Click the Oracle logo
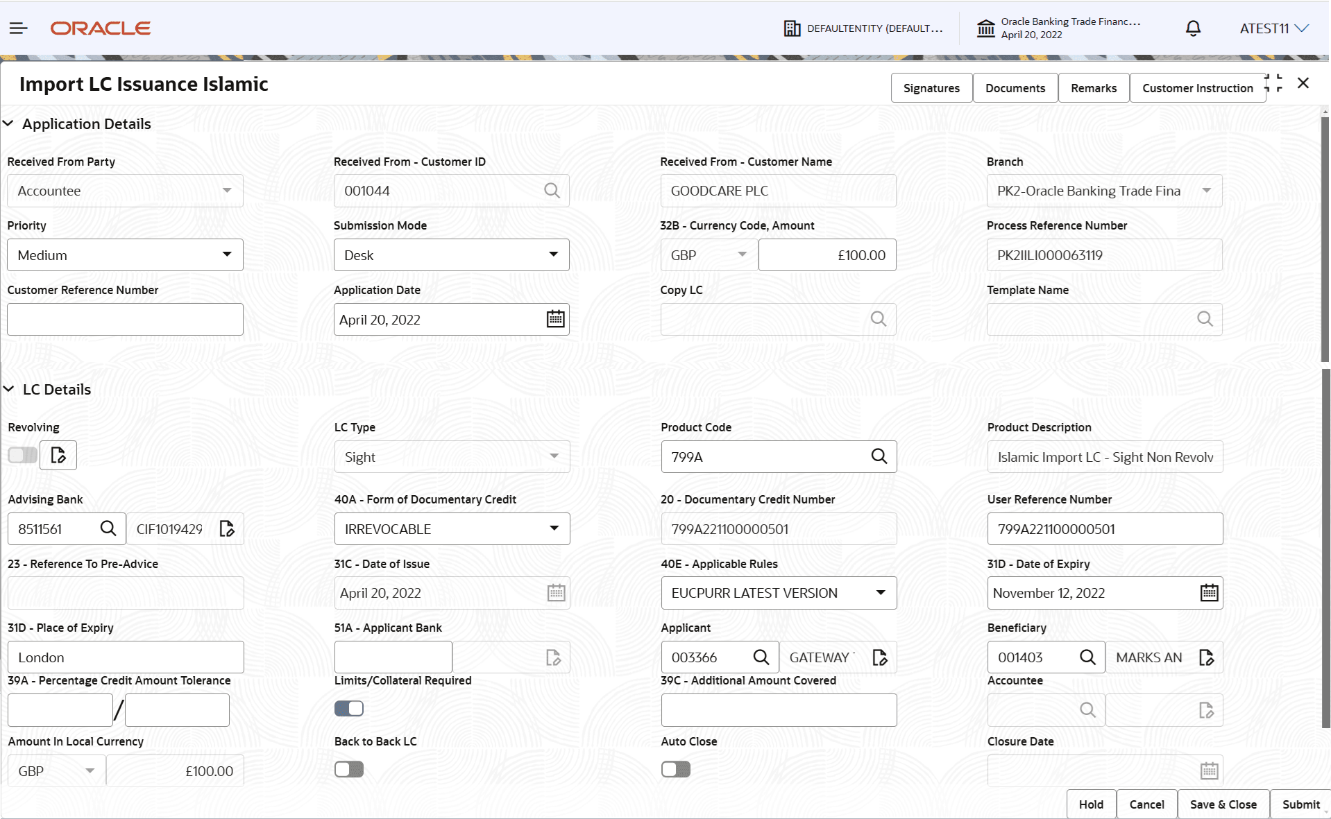Viewport: 1331px width, 819px height. coord(101,28)
